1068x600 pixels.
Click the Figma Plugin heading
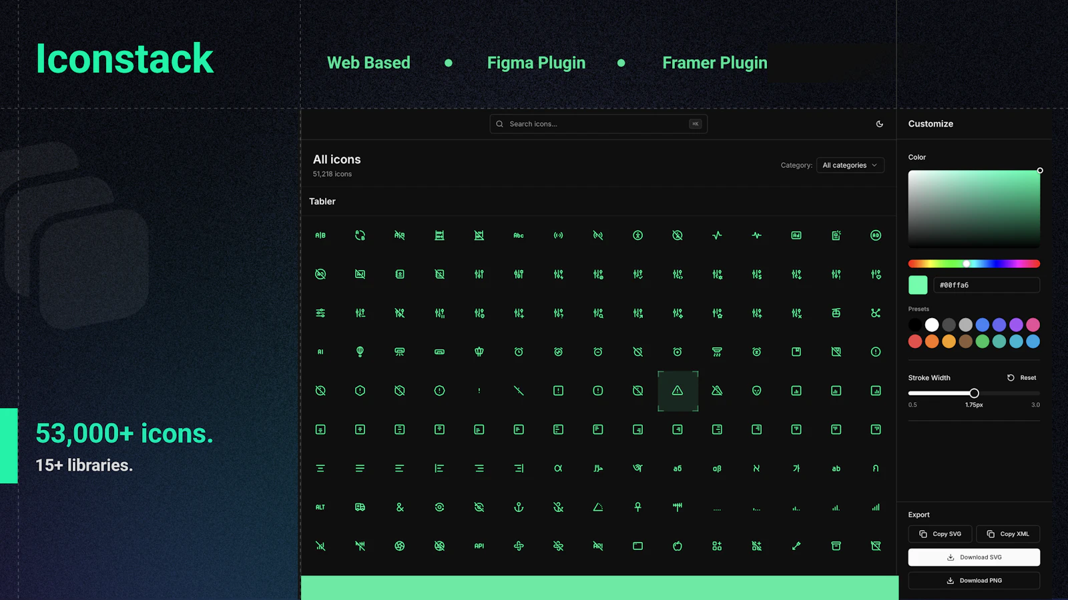click(x=536, y=63)
